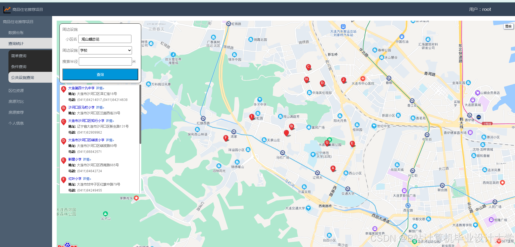This screenshot has height=247, width=515.
Task: Open 数据台账 menu item
Action: pyautogui.click(x=16, y=33)
